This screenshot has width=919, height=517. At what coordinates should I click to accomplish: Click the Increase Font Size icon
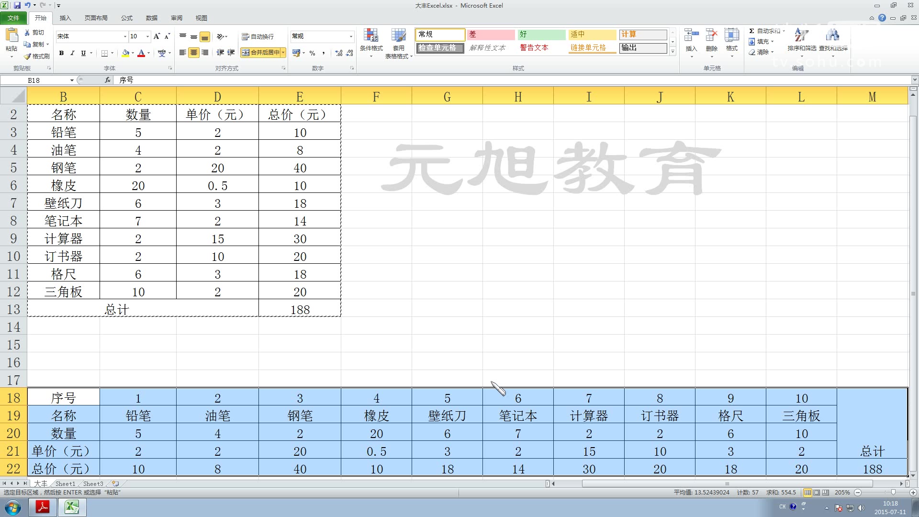156,36
